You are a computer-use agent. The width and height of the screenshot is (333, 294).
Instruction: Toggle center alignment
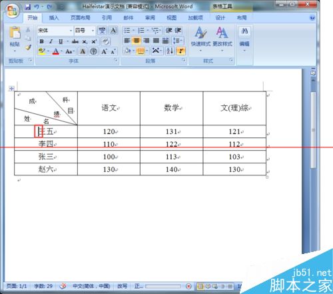(136, 41)
